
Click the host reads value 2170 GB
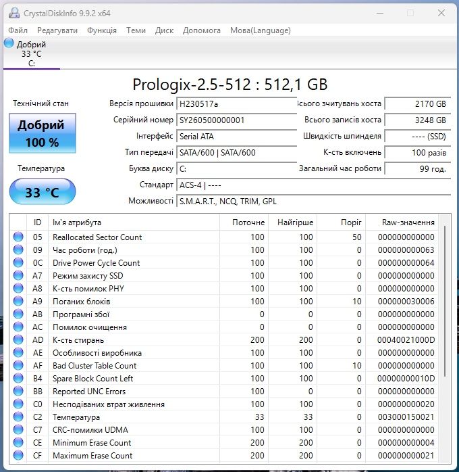click(x=418, y=104)
